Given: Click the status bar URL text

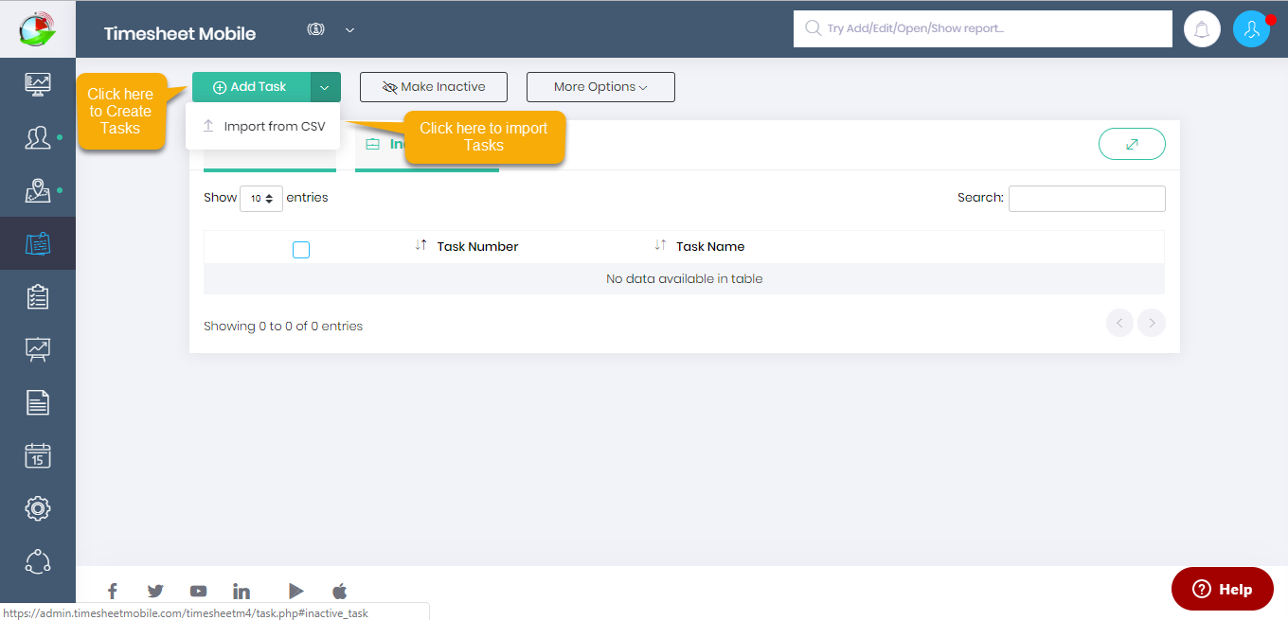Looking at the screenshot, I should point(186,612).
